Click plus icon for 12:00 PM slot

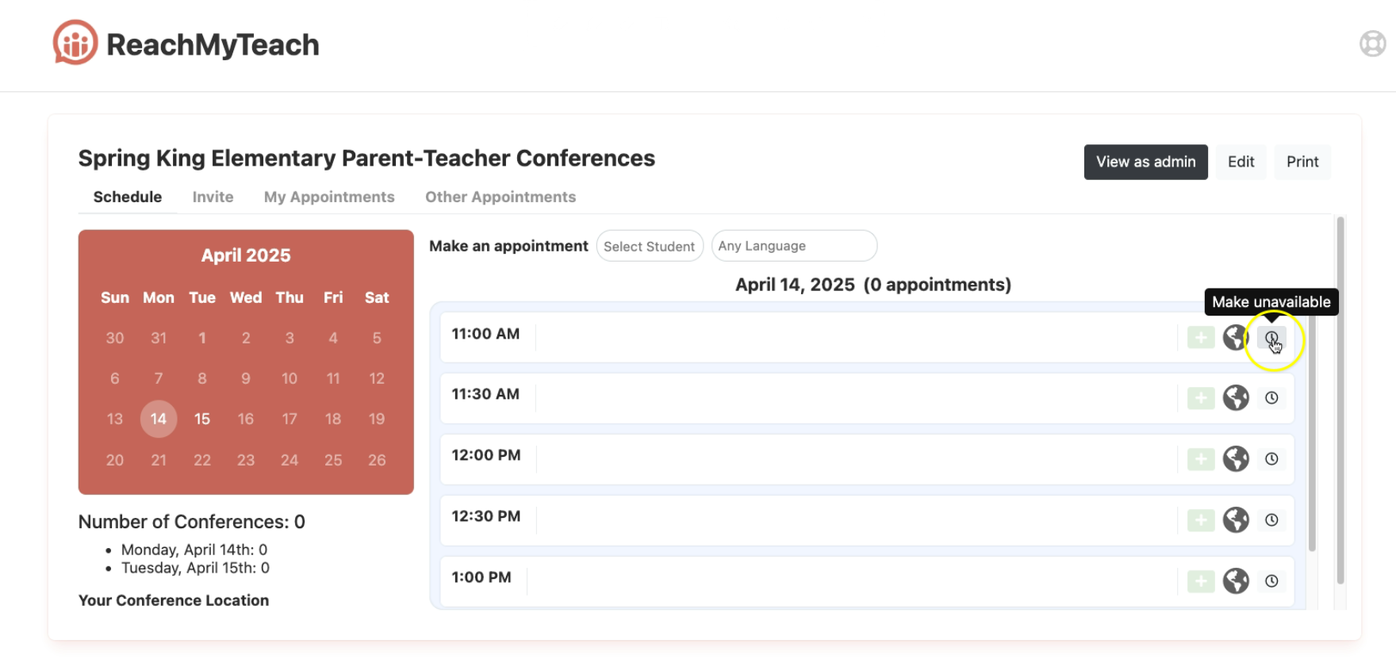pos(1201,459)
